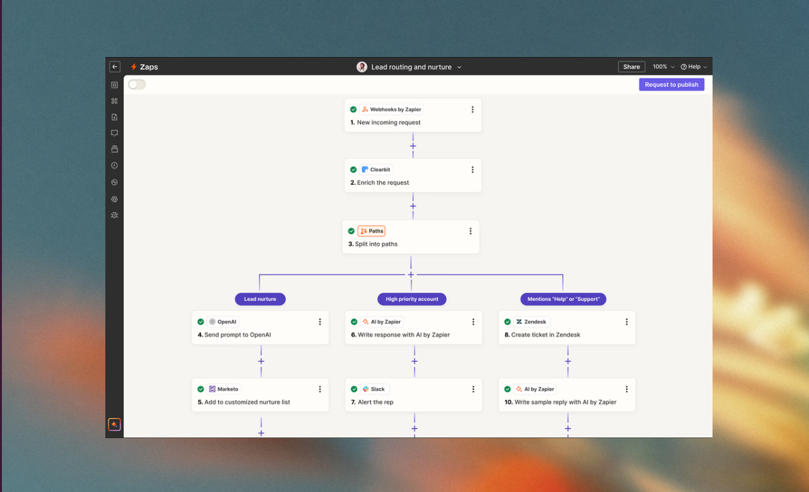Click AI by Zapier badge in step 6

(x=382, y=321)
